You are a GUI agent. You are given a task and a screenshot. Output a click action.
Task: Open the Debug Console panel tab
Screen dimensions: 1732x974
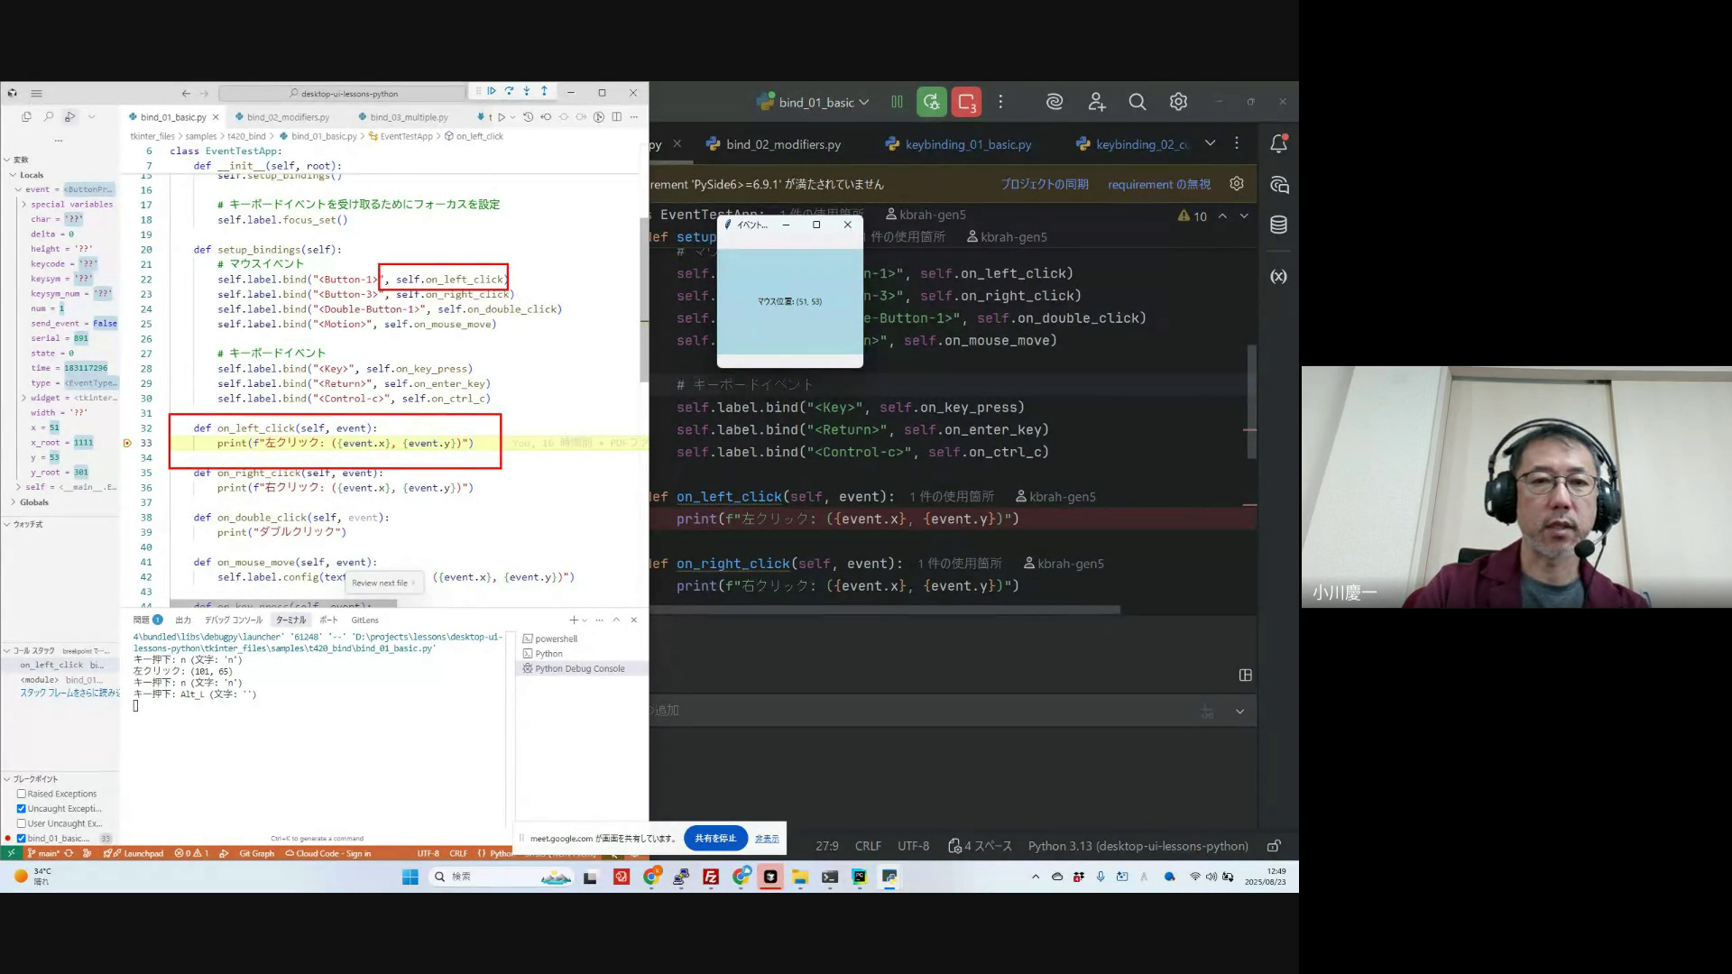pos(233,620)
